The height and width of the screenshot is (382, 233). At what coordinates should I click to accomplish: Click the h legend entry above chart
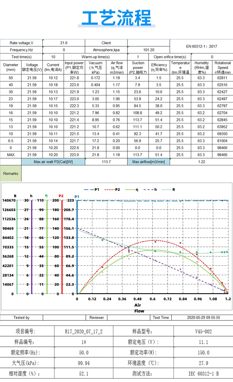point(152,190)
